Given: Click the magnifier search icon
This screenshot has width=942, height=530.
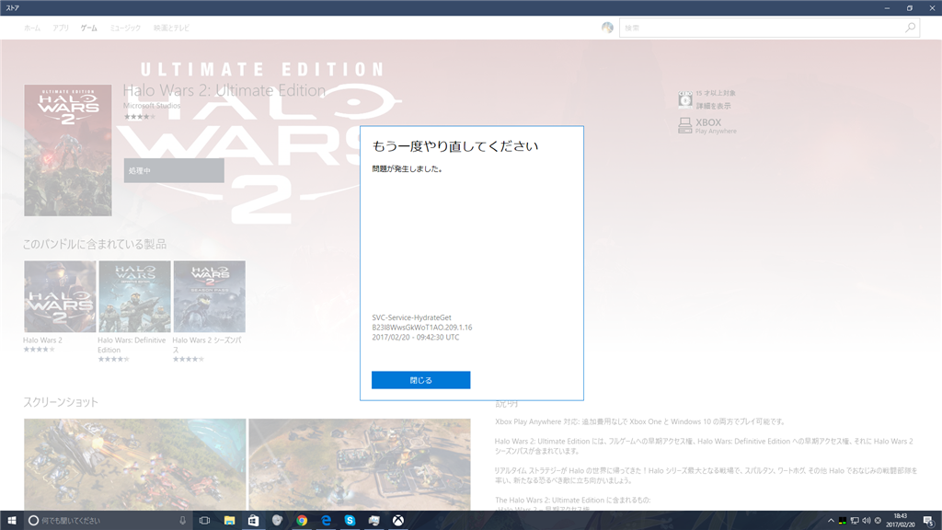Looking at the screenshot, I should pos(910,28).
